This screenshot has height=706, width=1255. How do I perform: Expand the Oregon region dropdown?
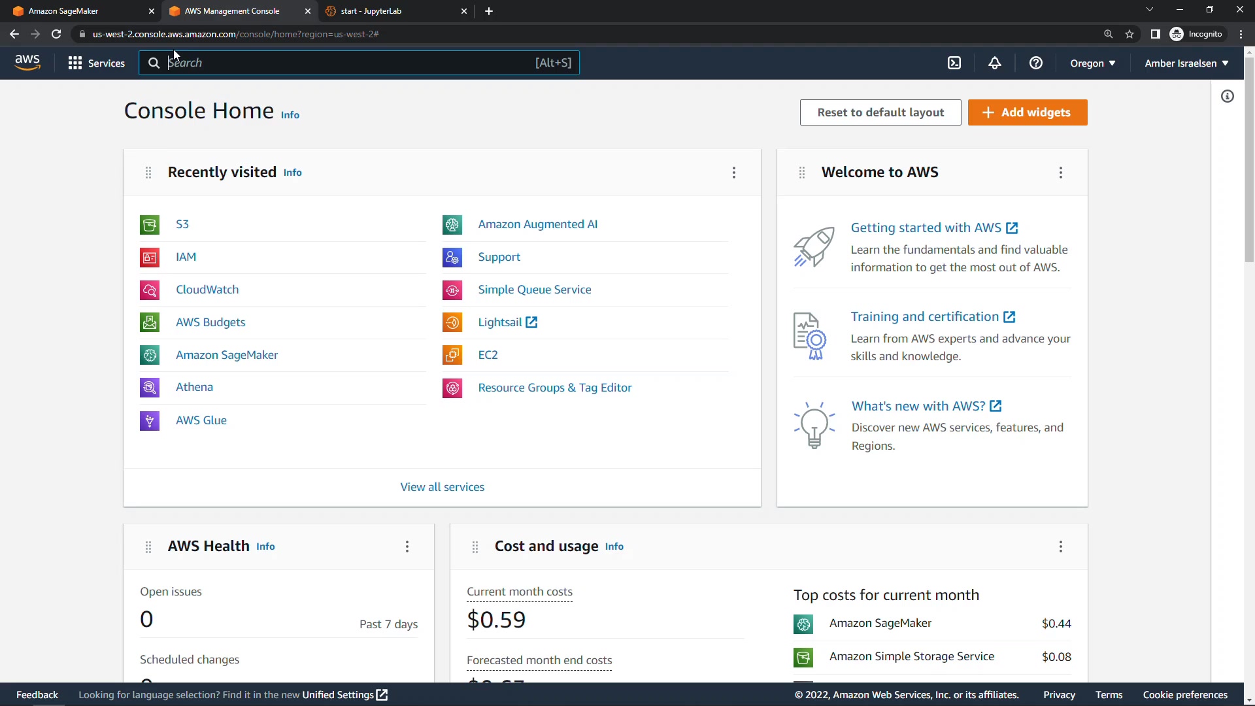coord(1092,63)
